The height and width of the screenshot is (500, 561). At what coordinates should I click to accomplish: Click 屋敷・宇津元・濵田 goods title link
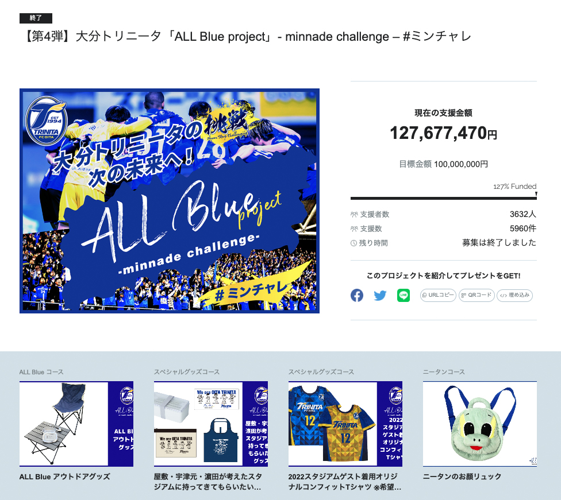(208, 482)
